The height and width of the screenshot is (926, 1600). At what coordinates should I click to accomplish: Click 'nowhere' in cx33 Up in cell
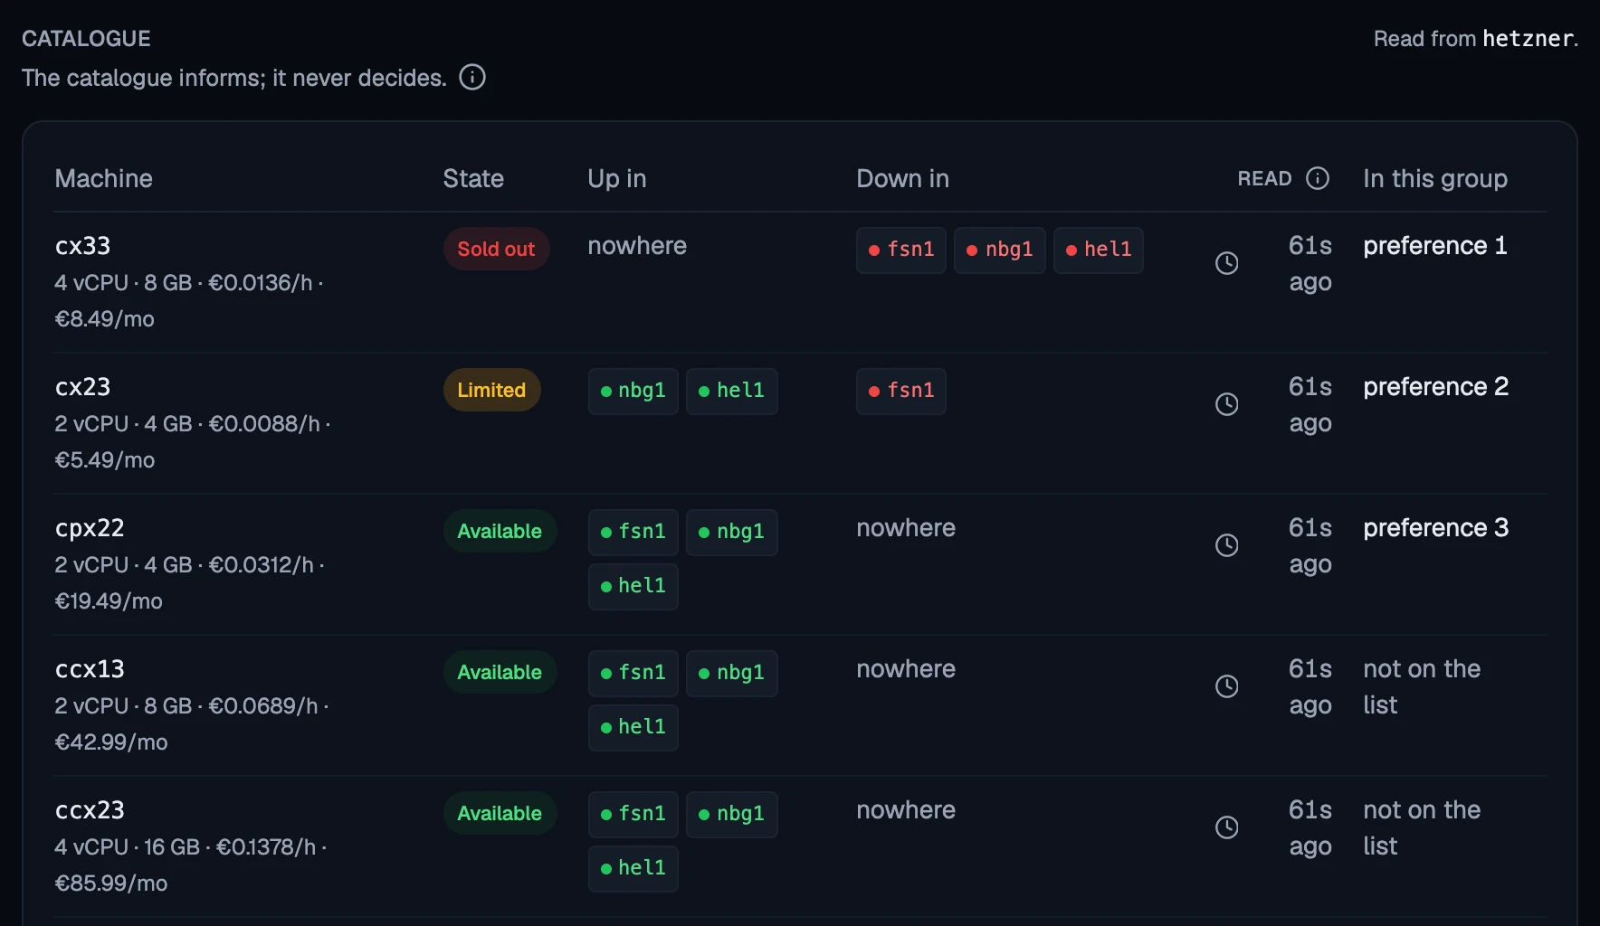637,246
